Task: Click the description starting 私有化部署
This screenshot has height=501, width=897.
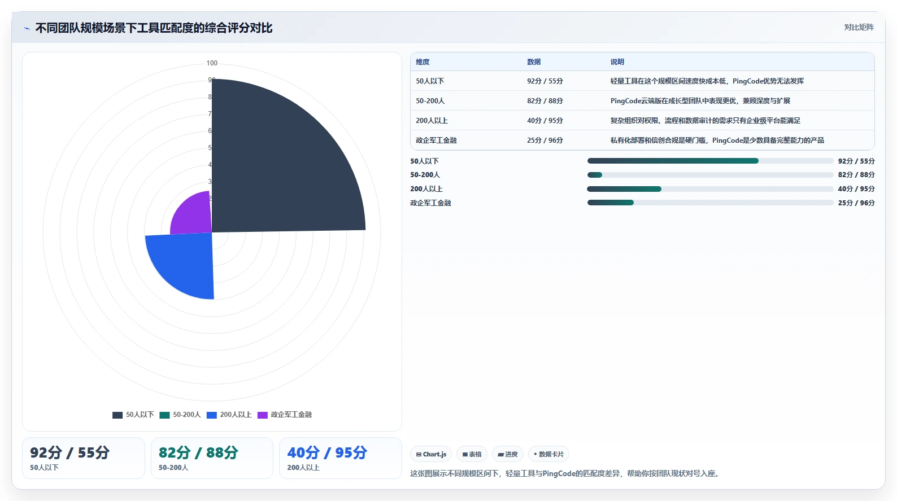Action: 717,140
